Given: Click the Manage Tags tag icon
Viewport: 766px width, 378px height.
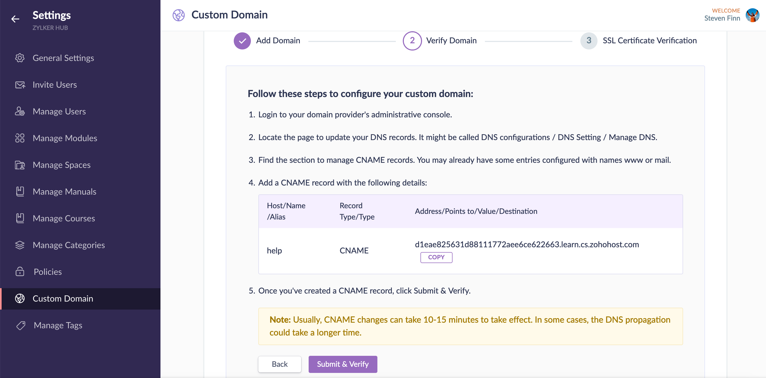Looking at the screenshot, I should (21, 325).
